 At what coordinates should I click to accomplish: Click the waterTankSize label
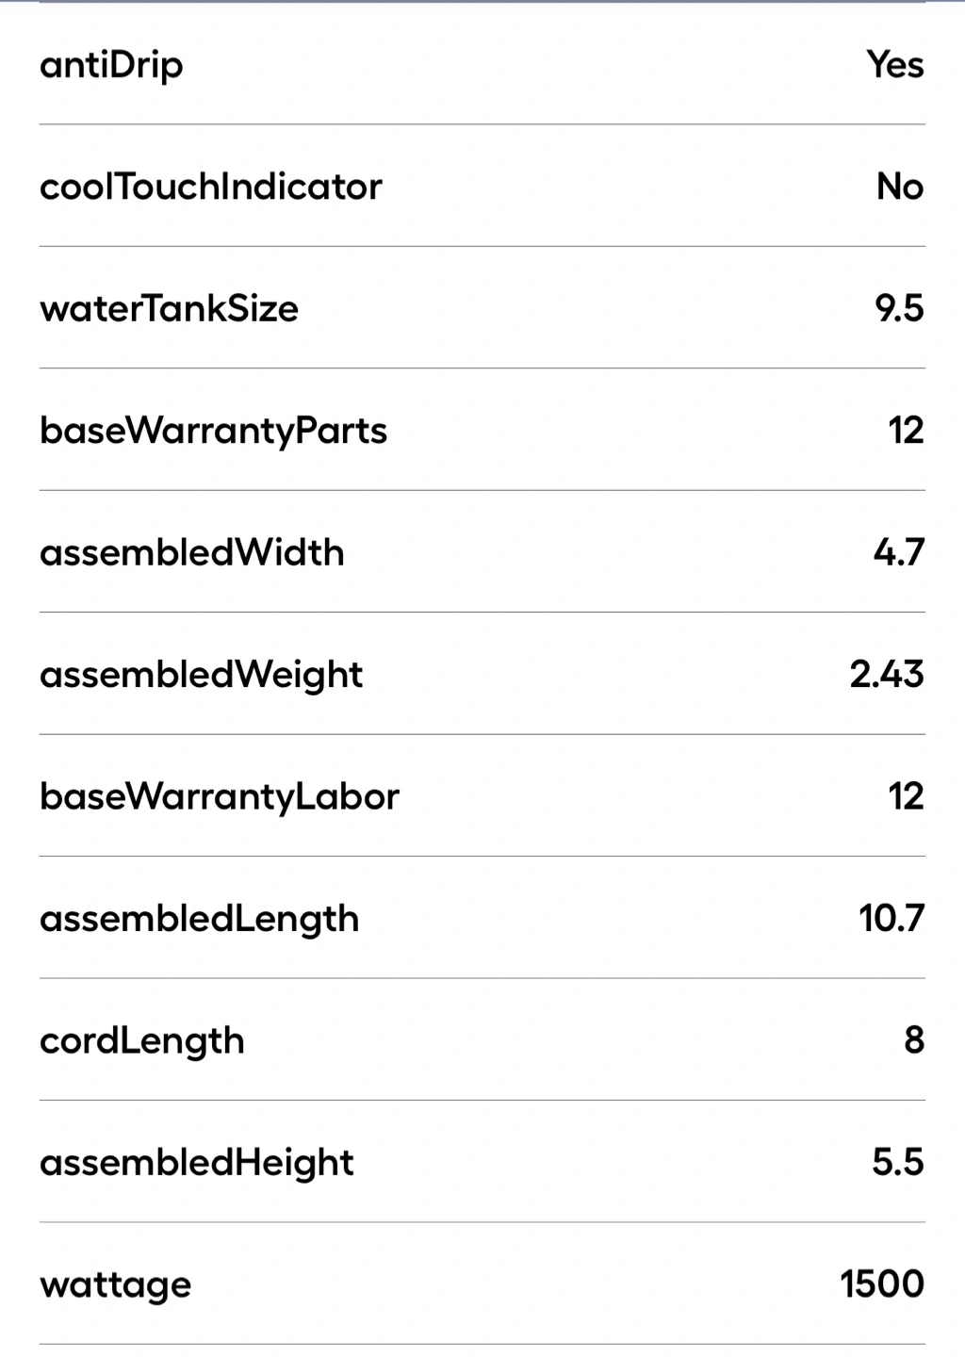(169, 309)
